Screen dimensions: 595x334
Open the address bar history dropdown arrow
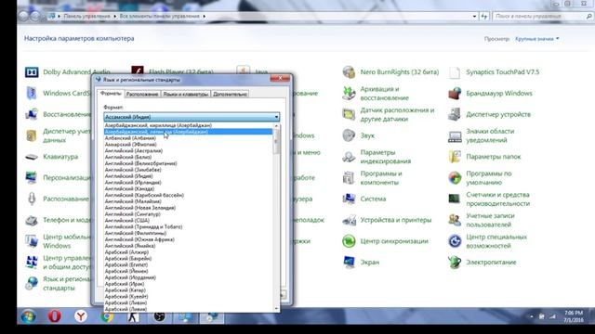(474, 17)
